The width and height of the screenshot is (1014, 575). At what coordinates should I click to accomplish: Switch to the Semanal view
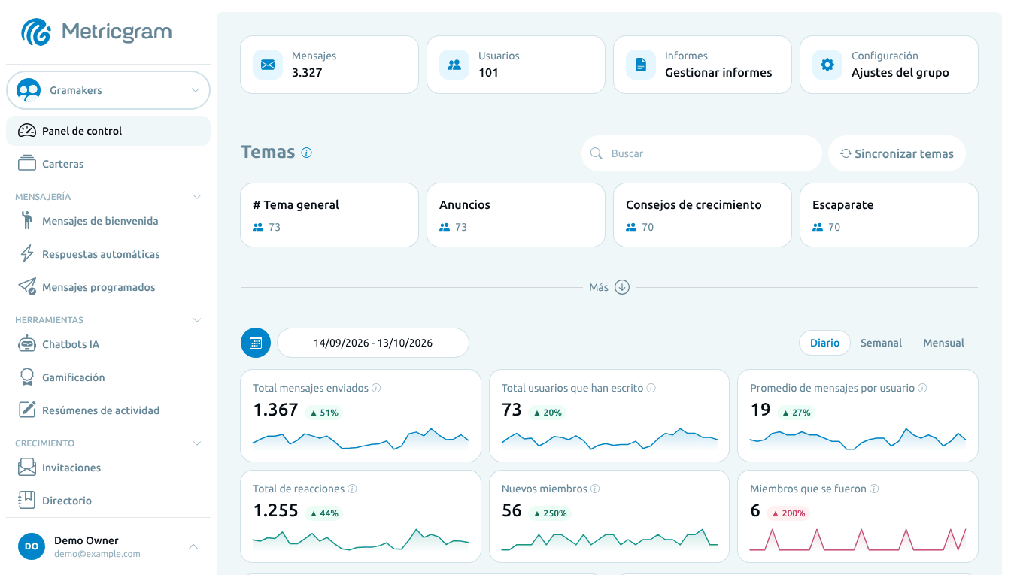881,343
